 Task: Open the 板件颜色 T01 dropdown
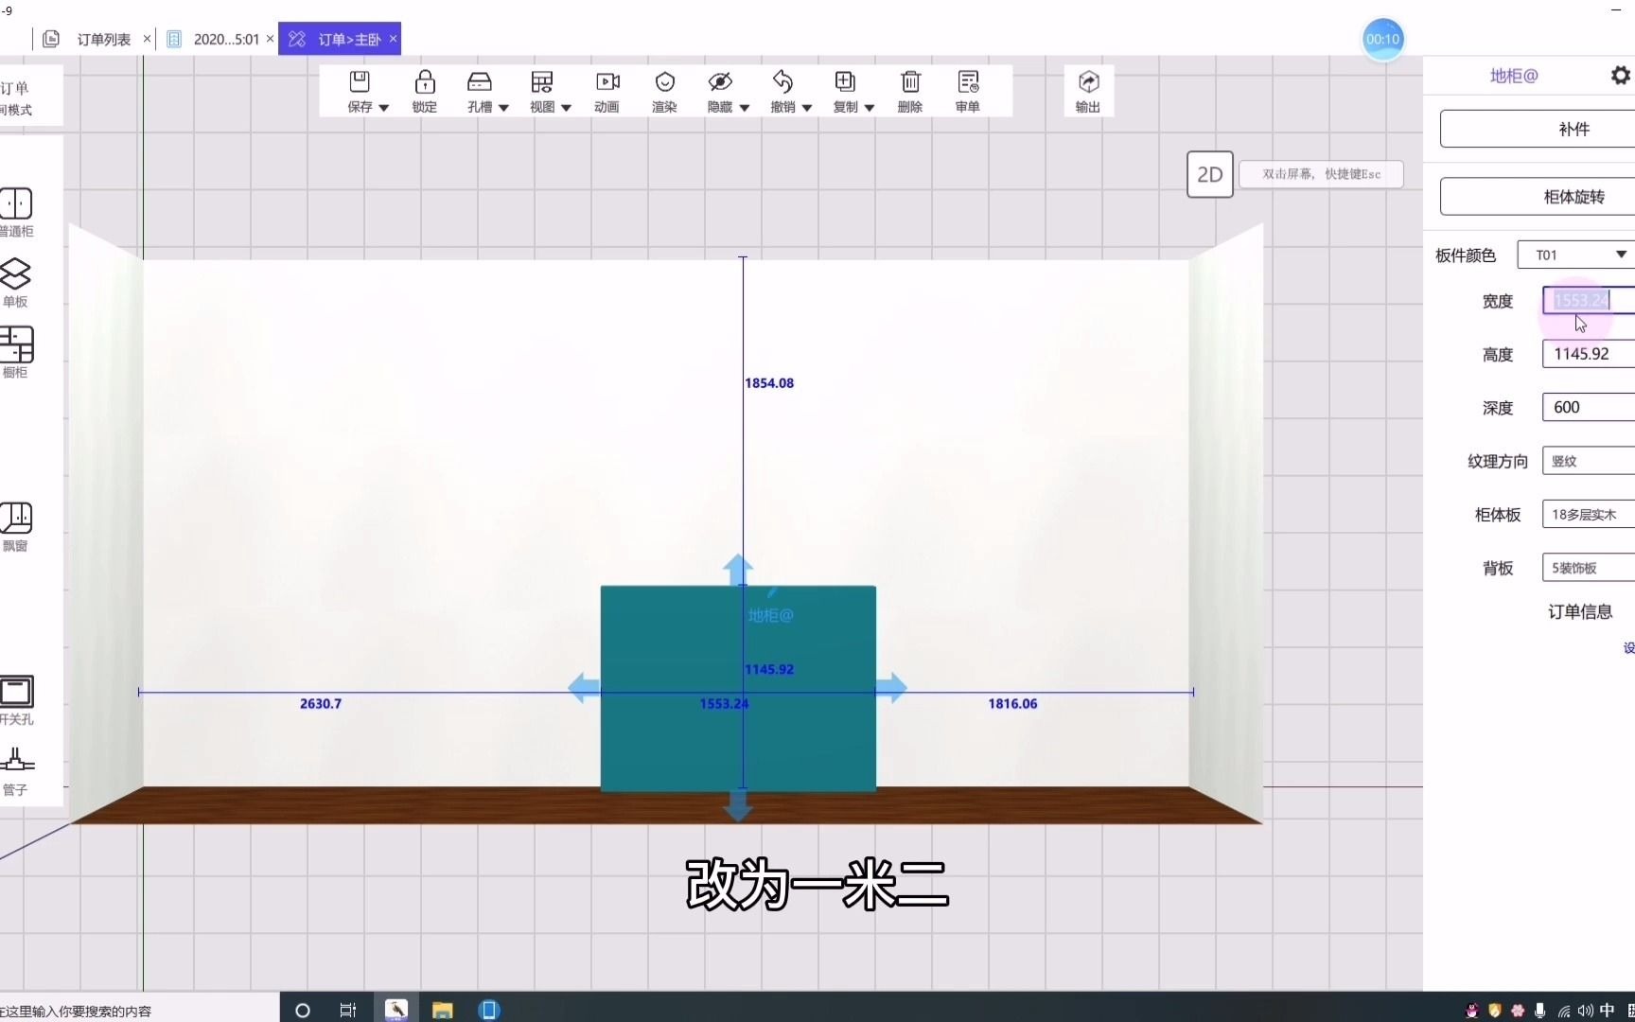[x=1576, y=255]
